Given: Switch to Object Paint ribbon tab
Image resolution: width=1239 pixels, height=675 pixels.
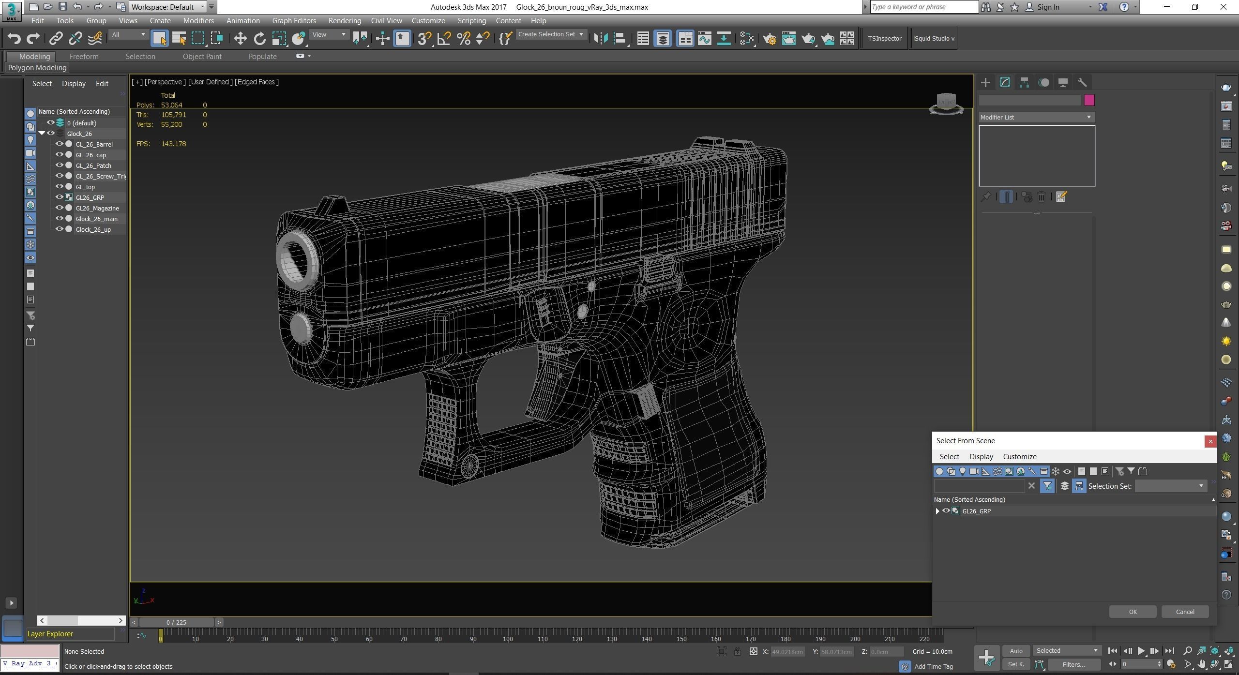Looking at the screenshot, I should (202, 56).
